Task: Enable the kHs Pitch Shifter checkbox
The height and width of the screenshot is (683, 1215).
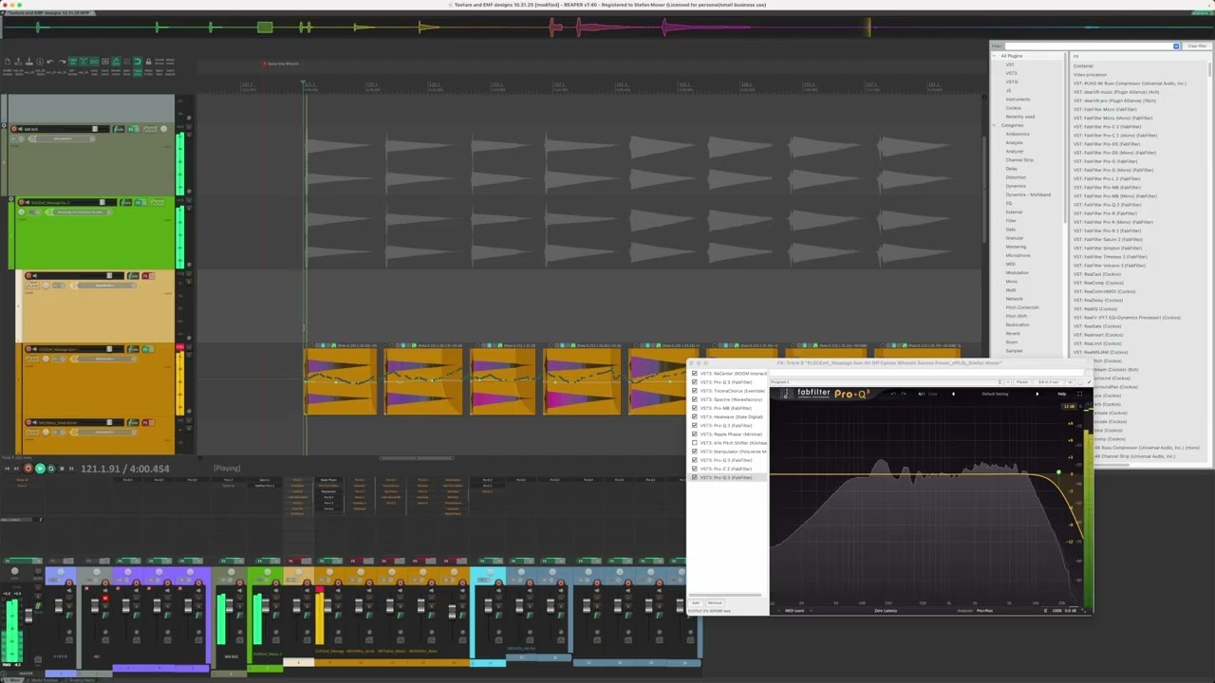Action: tap(694, 443)
